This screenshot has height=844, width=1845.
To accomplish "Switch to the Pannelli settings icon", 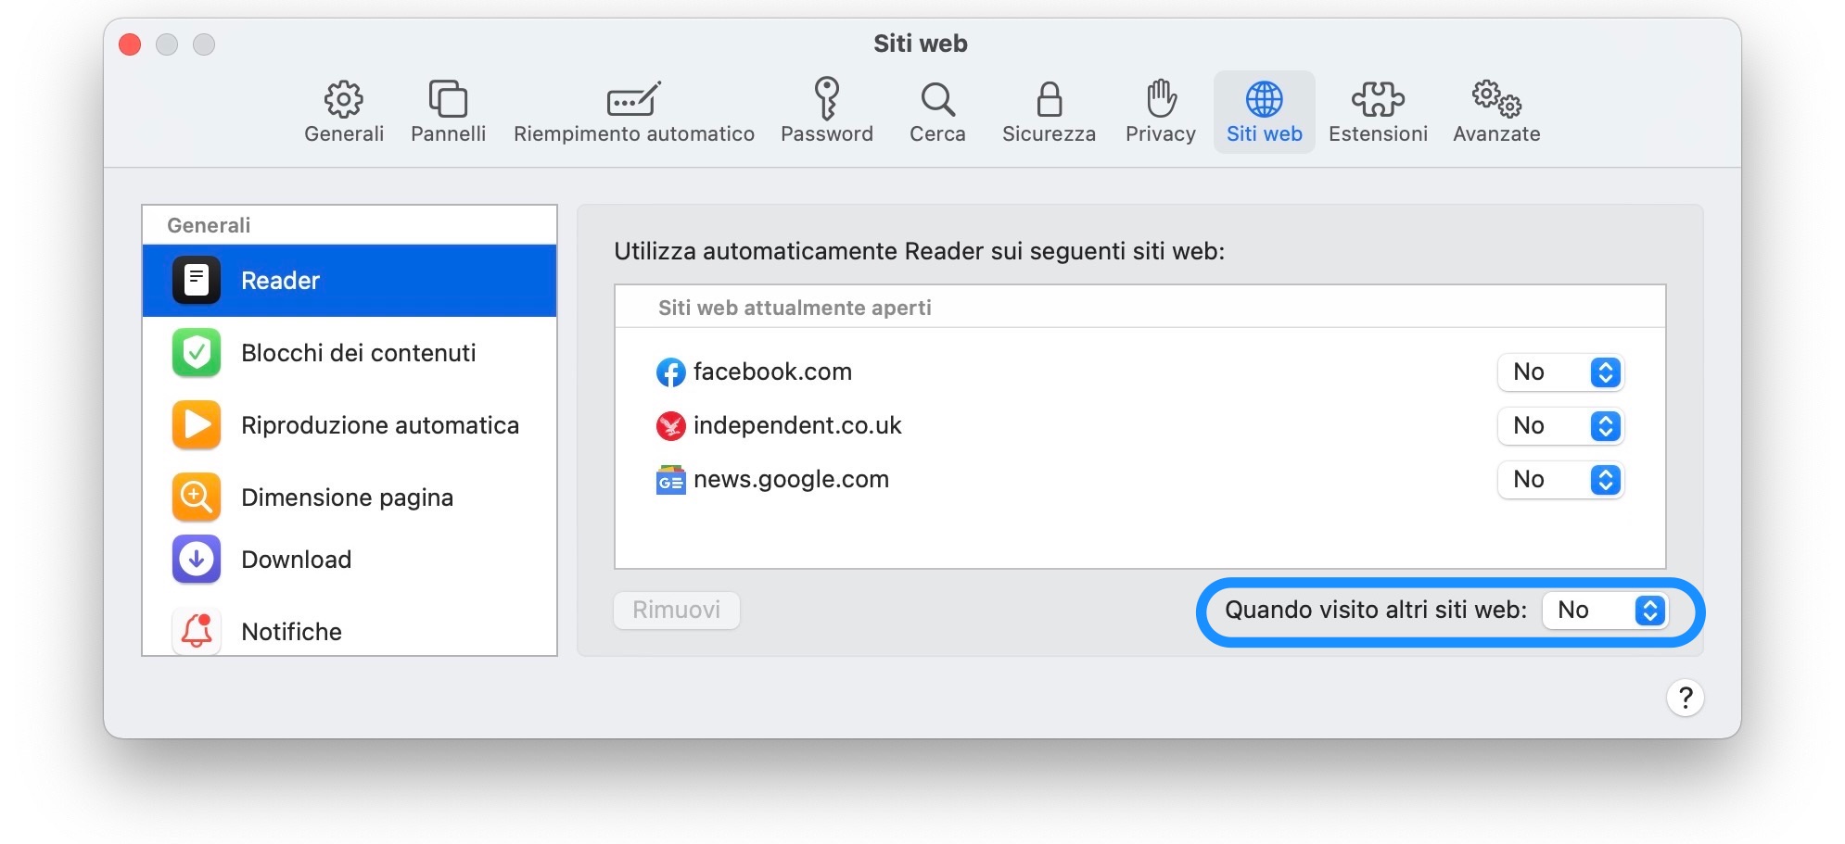I will [x=448, y=109].
